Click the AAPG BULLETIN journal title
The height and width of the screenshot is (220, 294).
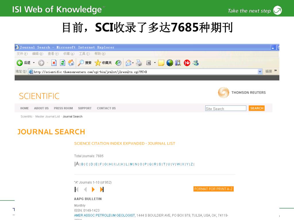coord(88,199)
